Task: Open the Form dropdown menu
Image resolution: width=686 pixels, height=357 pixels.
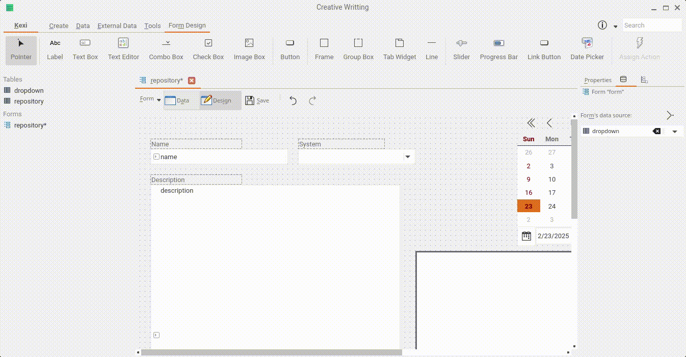Action: (150, 99)
